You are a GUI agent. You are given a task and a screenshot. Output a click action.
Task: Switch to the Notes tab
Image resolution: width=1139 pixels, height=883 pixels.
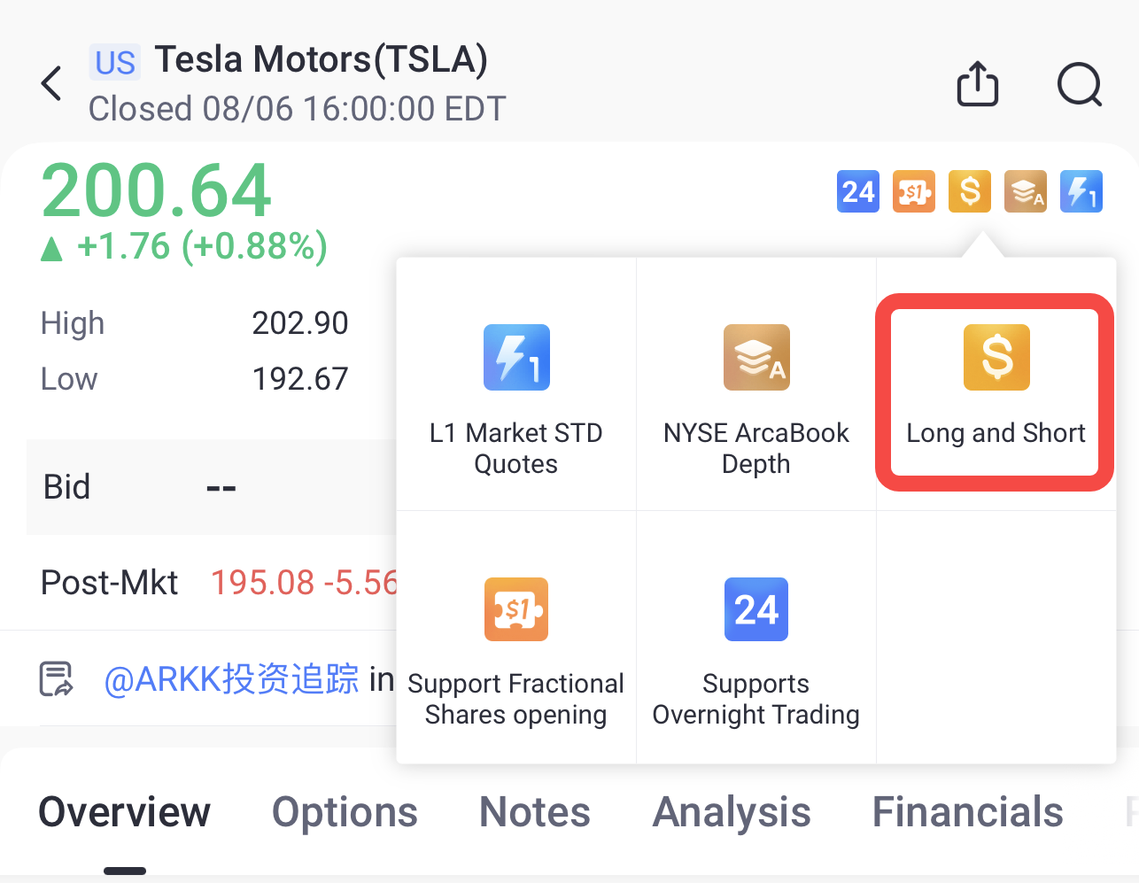[x=535, y=812]
